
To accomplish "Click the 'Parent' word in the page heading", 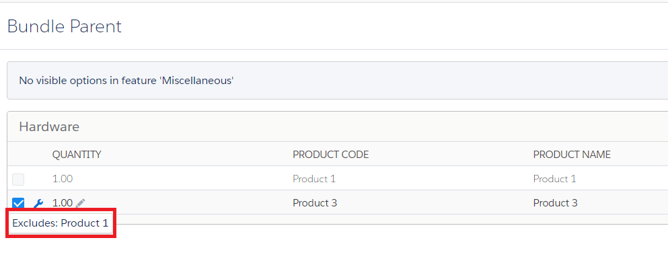I will point(96,26).
